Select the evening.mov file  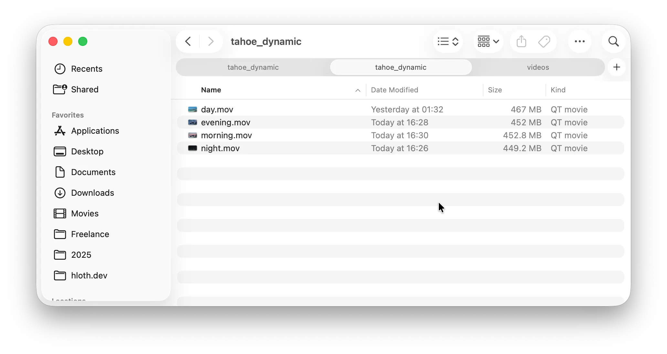[x=401, y=122]
